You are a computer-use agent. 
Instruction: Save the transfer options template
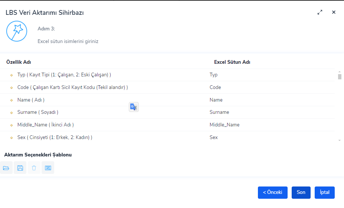20,168
